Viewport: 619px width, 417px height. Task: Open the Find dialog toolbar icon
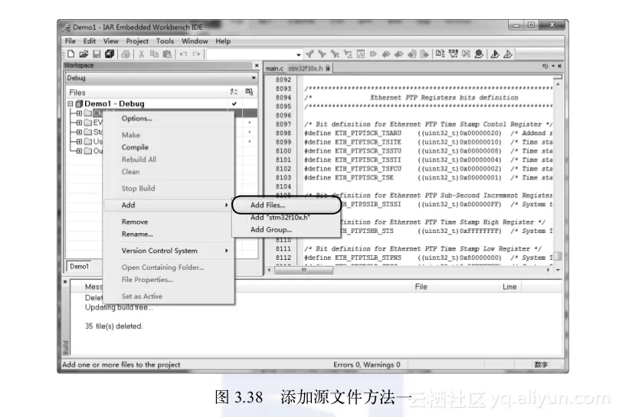(335, 54)
